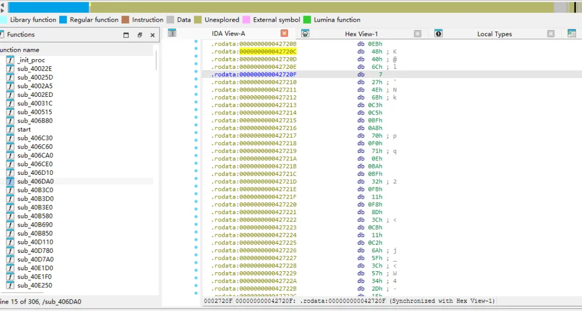
Task: Open the IDA View-A tab
Action: (228, 34)
